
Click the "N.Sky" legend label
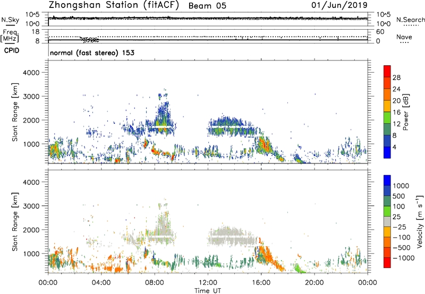10,20
